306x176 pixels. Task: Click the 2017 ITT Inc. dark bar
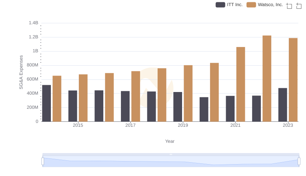tap(125, 106)
